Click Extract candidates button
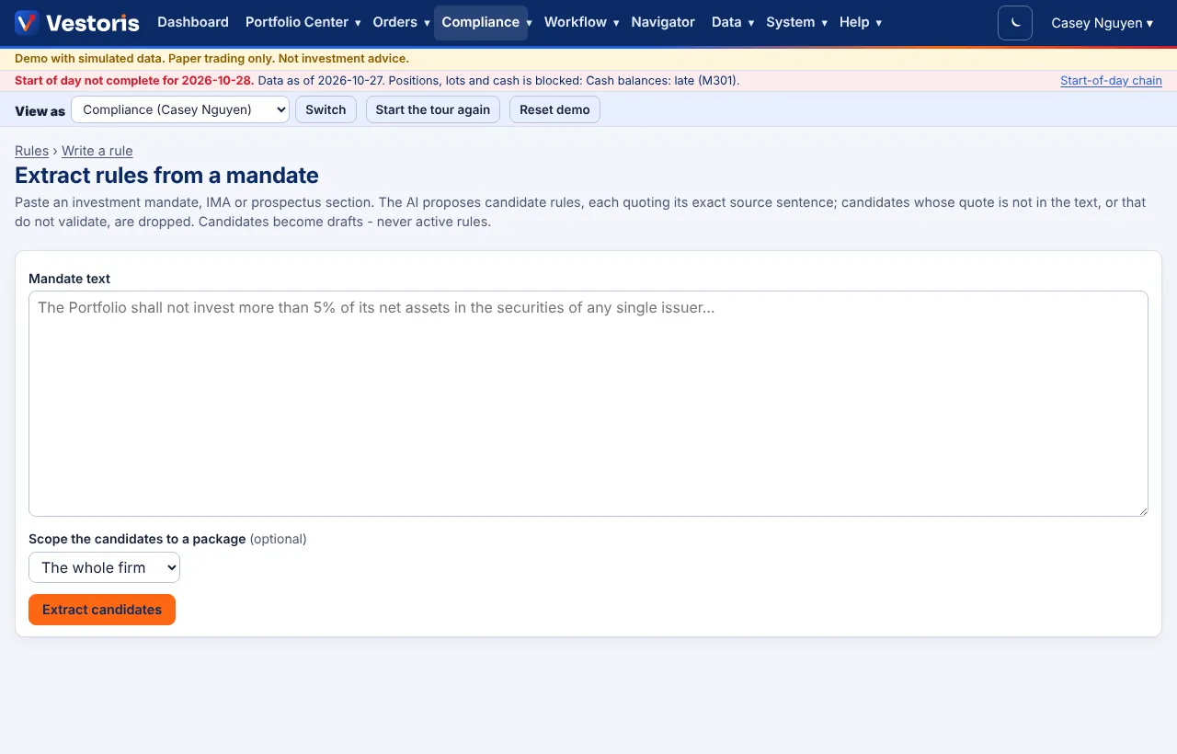The image size is (1177, 754). pos(102,610)
